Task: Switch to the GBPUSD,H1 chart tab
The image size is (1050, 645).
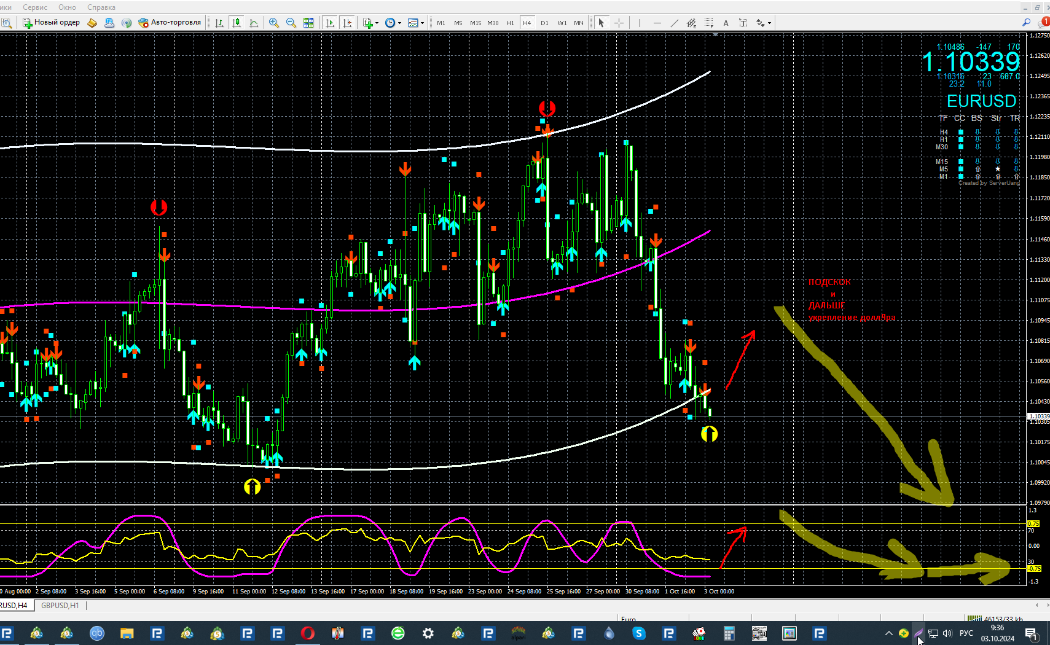Action: pyautogui.click(x=60, y=606)
